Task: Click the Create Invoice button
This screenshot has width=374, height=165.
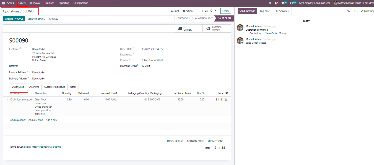Action: click(x=14, y=19)
